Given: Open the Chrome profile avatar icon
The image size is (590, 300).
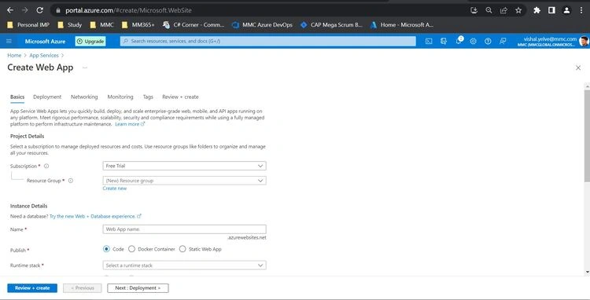Looking at the screenshot, I should [x=566, y=10].
